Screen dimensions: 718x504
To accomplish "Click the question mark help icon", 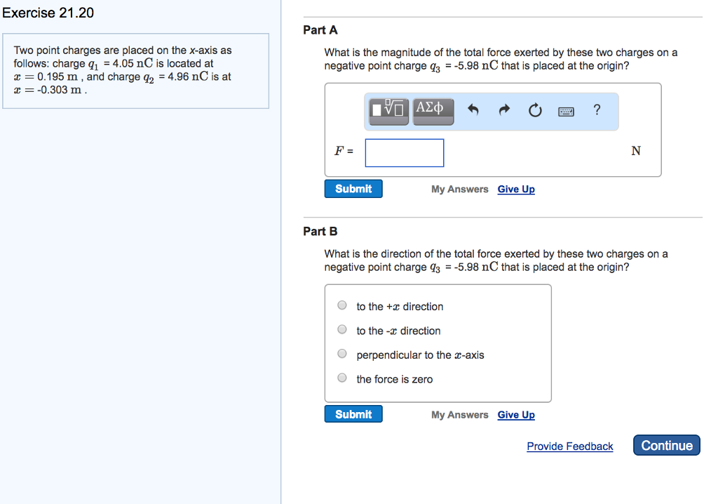I will click(x=597, y=110).
